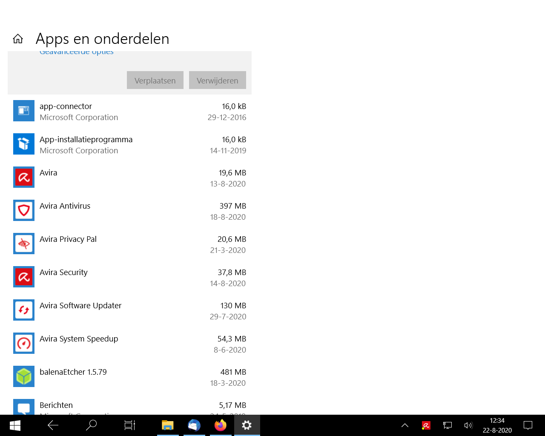This screenshot has height=436, width=545.
Task: Open the Geavanceerde opties link
Action: click(x=77, y=53)
